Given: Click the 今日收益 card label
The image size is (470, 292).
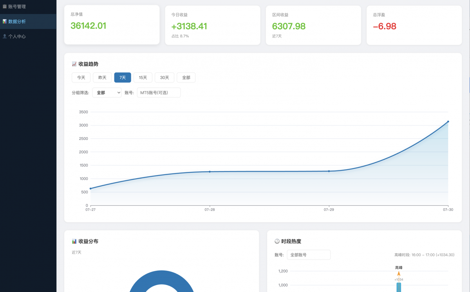Looking at the screenshot, I should coord(179,14).
